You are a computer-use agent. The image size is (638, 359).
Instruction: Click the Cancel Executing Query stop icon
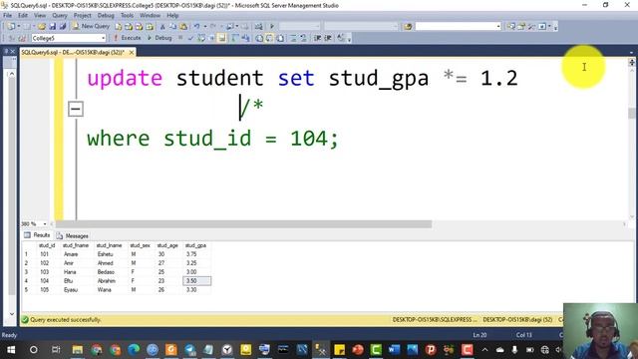pyautogui.click(x=180, y=38)
